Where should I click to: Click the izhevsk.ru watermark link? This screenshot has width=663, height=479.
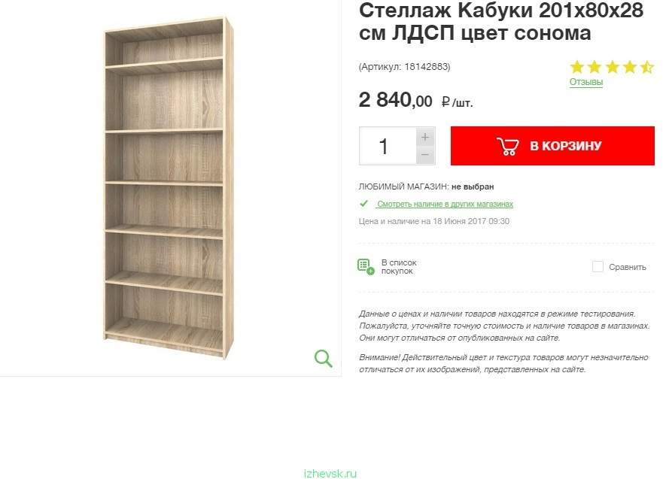coord(330,474)
